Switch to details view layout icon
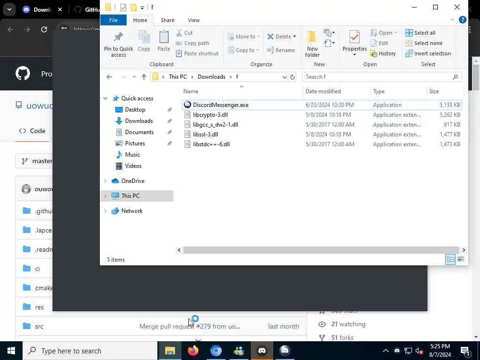The height and width of the screenshot is (360, 480). point(450,259)
